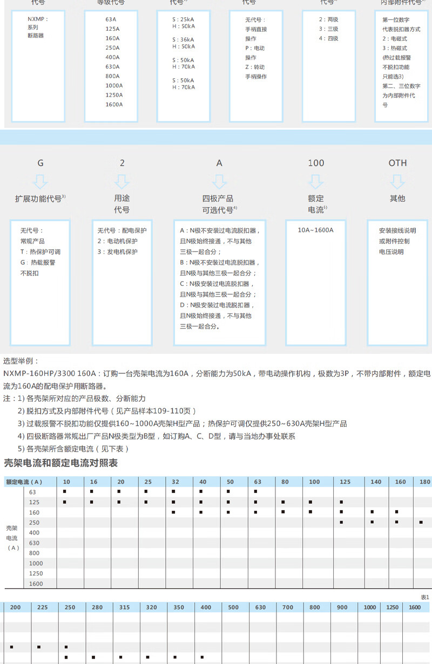Click the square marker in row 250, column 180

point(421,522)
